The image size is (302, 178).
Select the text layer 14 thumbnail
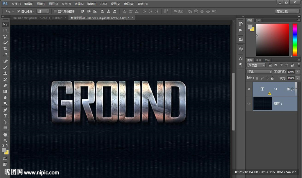click(262, 89)
